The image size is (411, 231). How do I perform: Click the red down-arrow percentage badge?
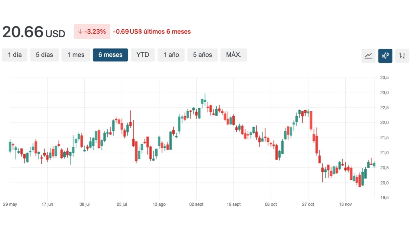92,31
